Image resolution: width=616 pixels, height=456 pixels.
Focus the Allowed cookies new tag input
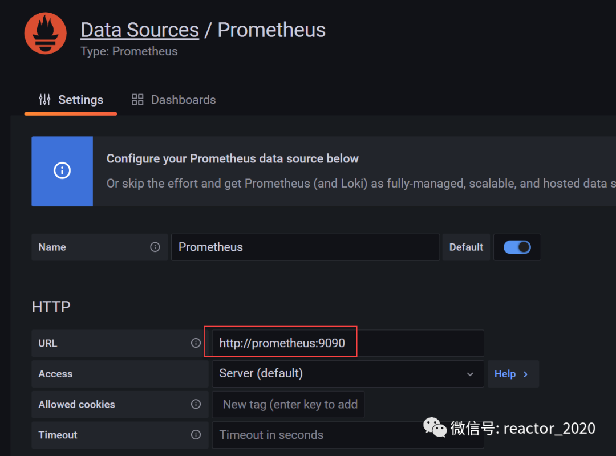point(288,404)
